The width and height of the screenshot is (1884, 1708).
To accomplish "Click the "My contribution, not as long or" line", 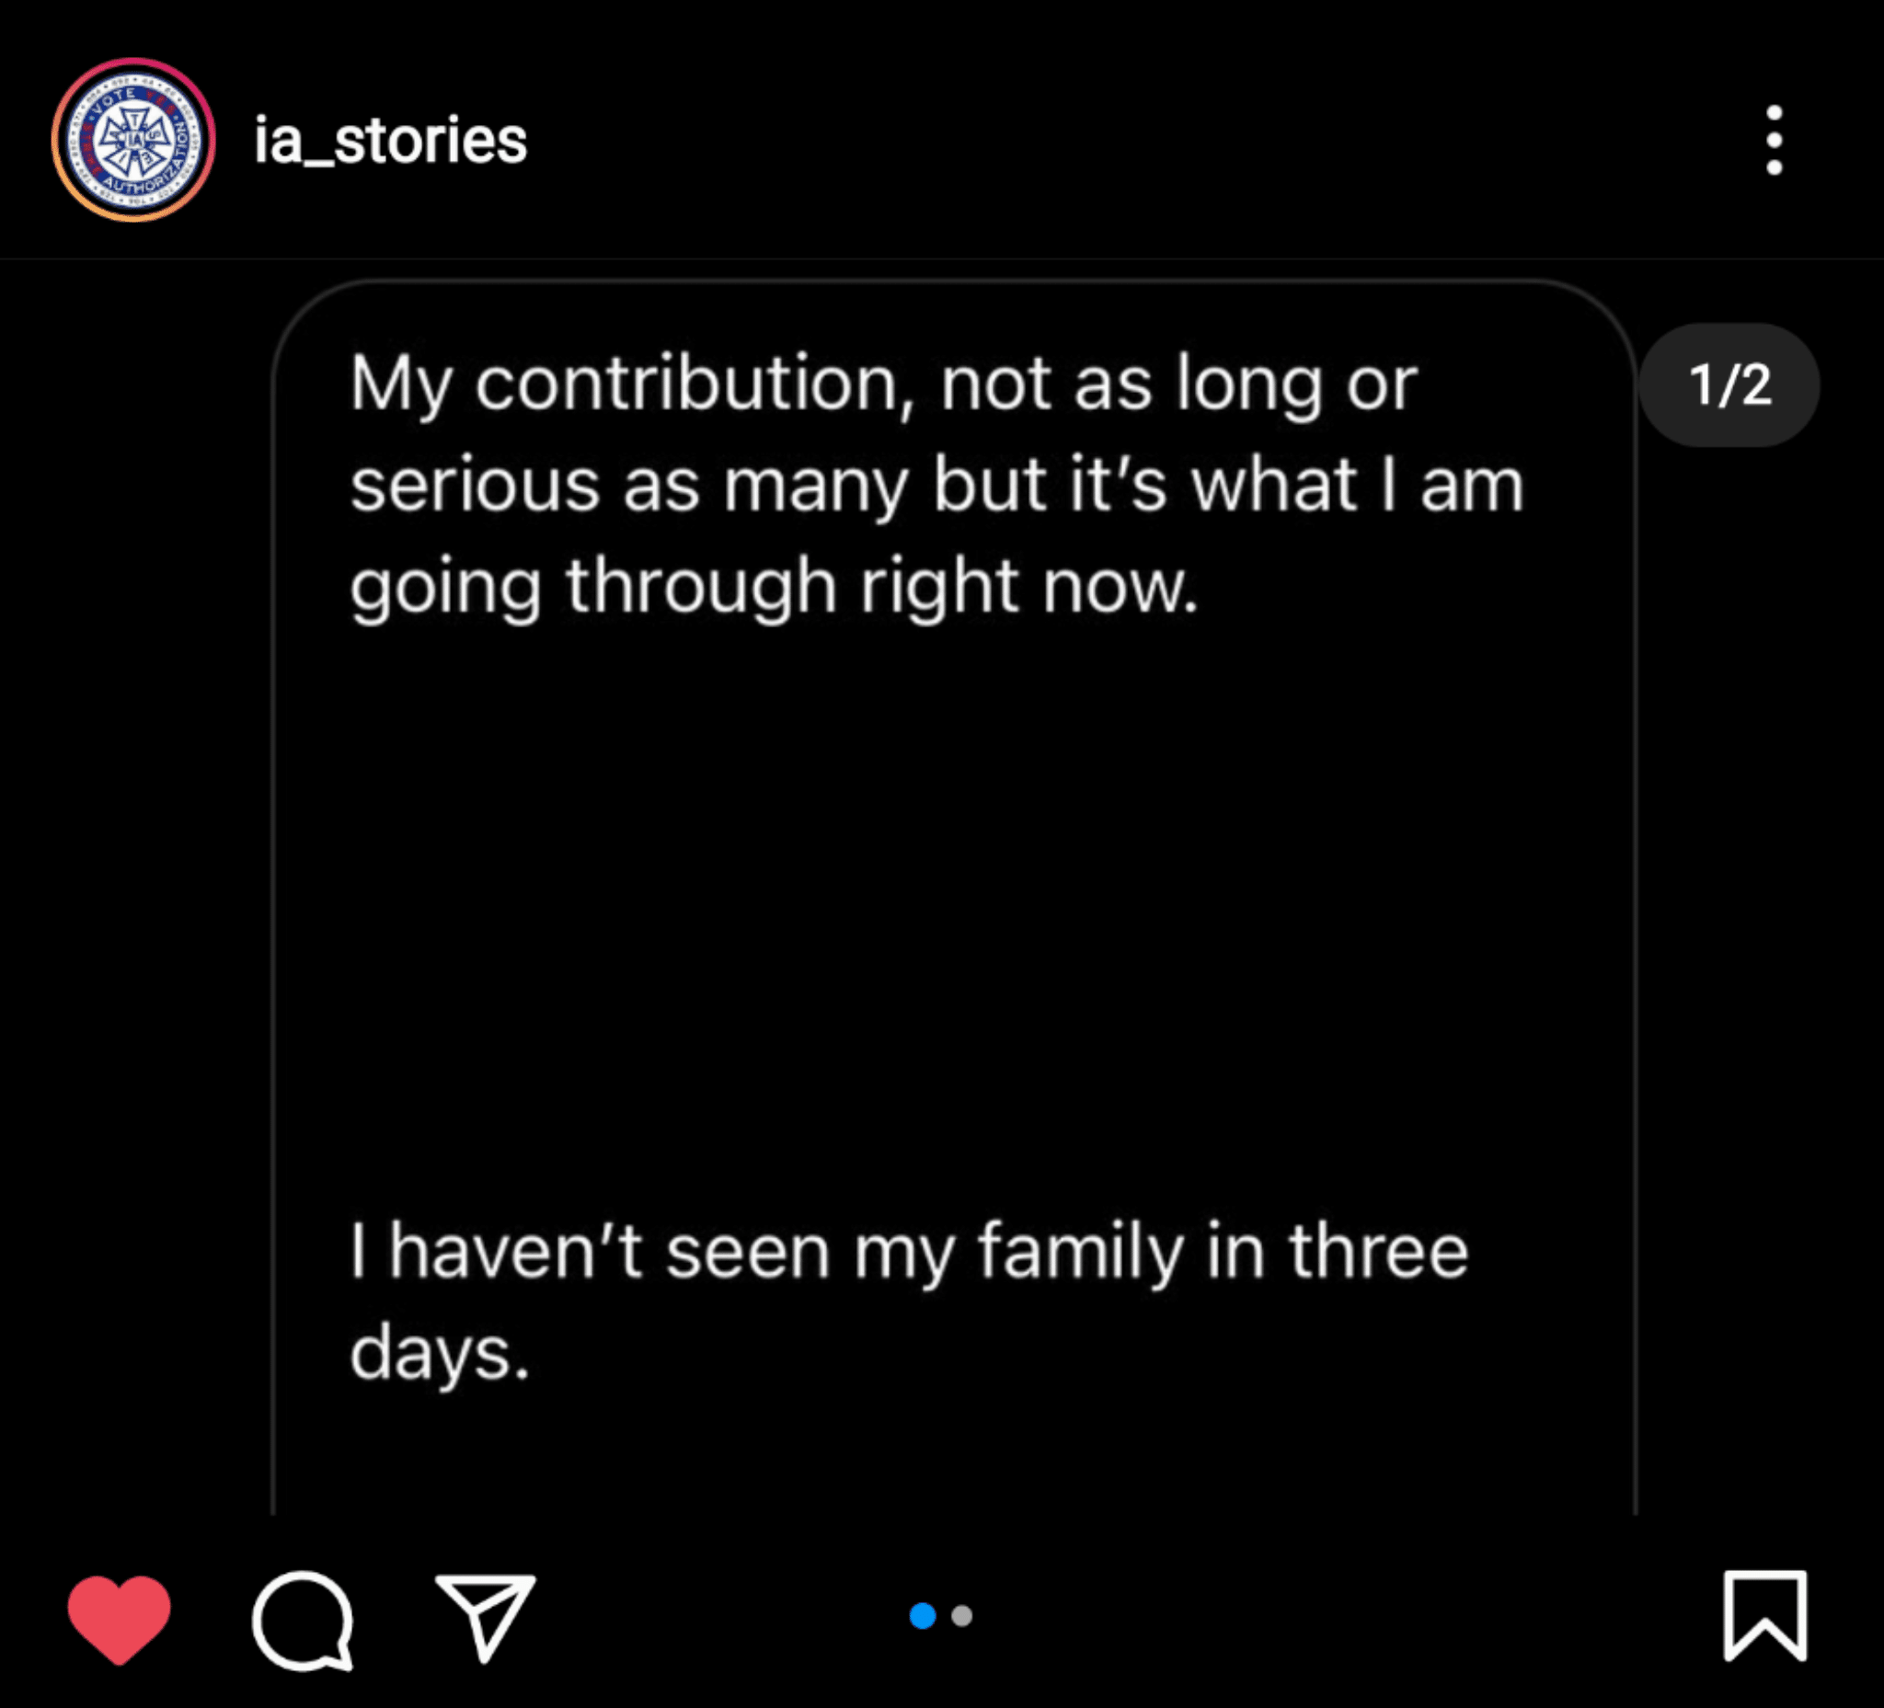I will tap(883, 385).
